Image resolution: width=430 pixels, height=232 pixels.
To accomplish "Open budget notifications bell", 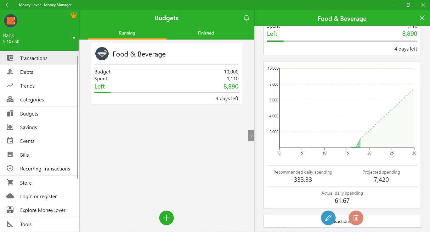I will pos(246,18).
